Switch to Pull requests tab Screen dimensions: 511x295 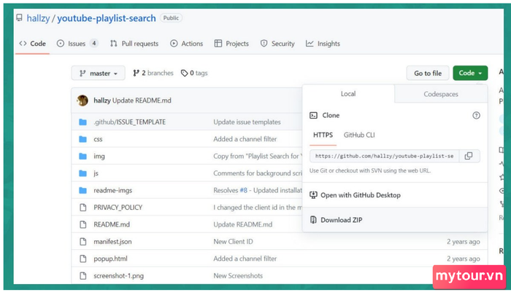tap(134, 44)
